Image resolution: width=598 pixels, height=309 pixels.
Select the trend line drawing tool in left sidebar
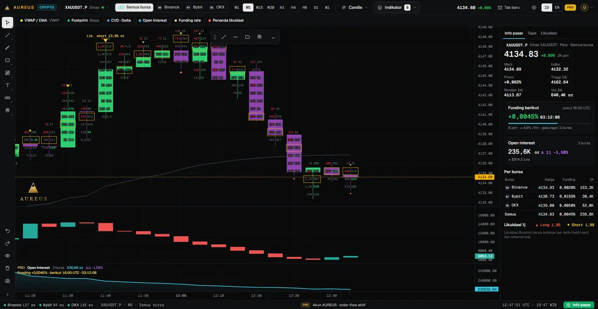click(x=7, y=35)
